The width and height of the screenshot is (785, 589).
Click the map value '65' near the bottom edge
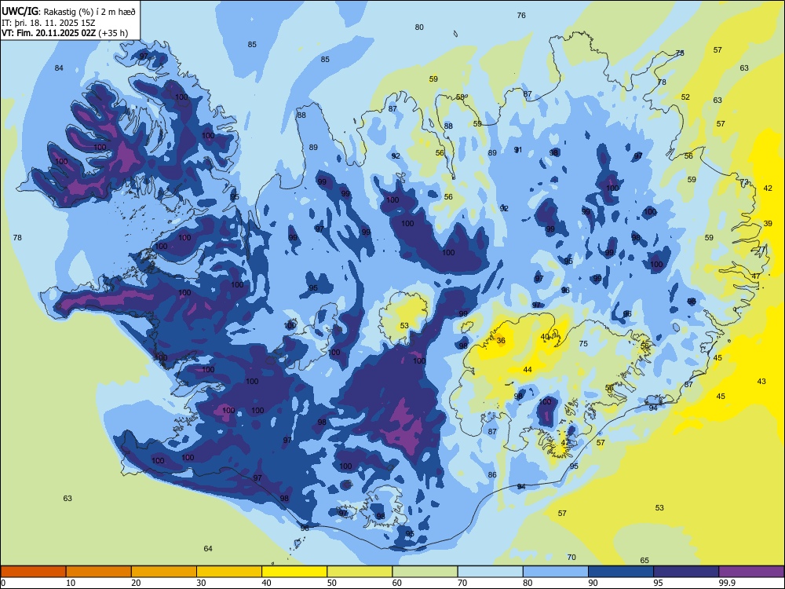644,561
